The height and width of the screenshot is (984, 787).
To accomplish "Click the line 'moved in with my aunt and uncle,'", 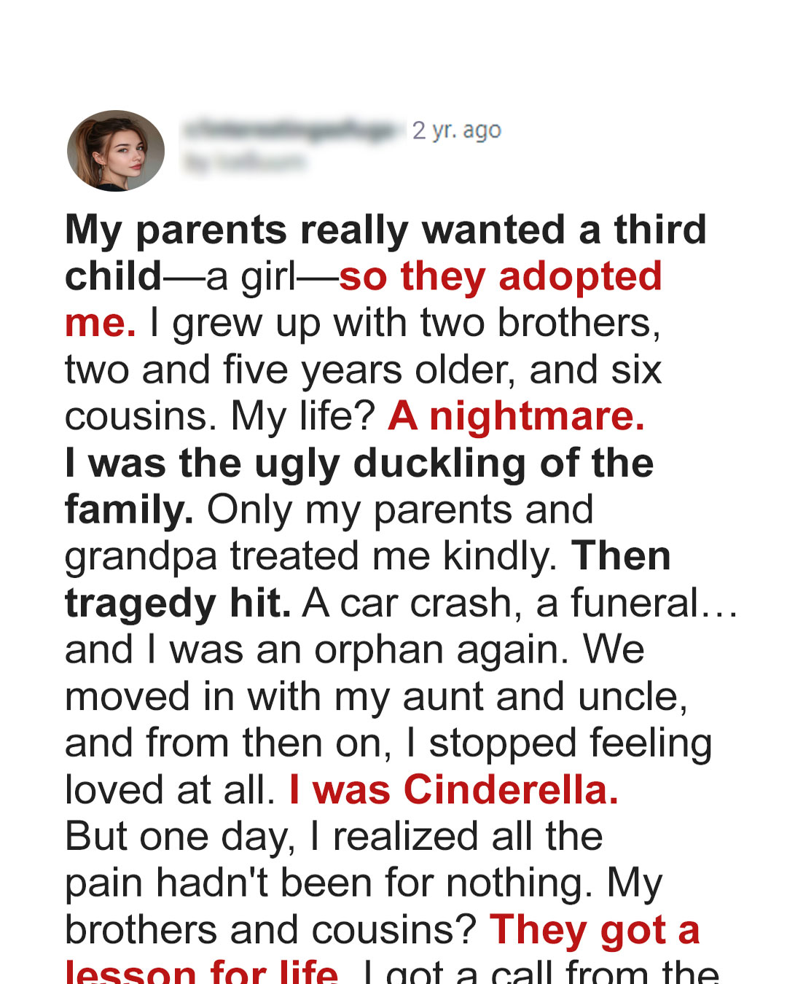I will click(x=376, y=697).
